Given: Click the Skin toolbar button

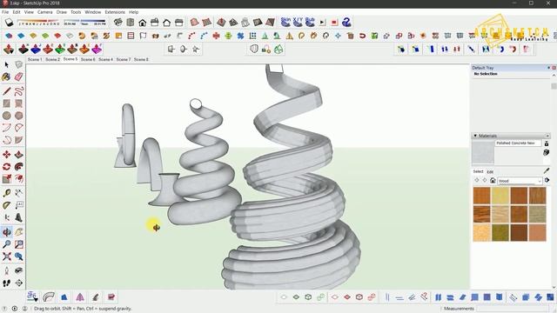Looking at the screenshot, I should click(x=285, y=22).
